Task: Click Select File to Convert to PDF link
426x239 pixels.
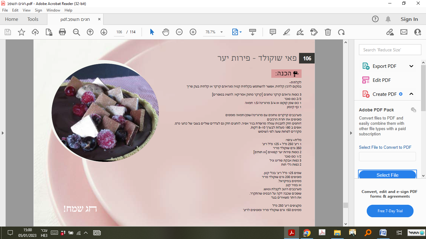Action: tap(385, 148)
